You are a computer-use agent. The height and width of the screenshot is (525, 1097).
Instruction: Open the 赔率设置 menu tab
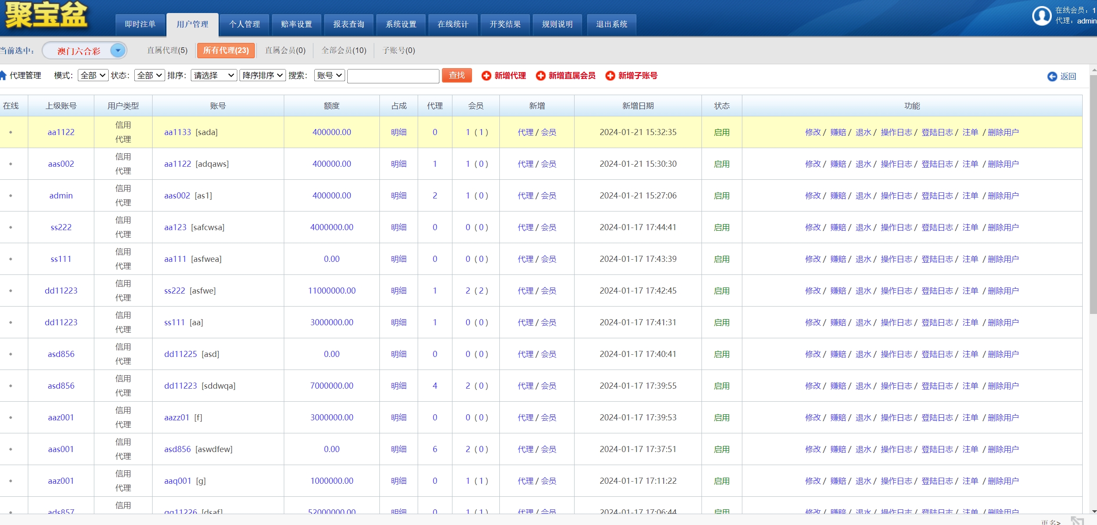296,24
